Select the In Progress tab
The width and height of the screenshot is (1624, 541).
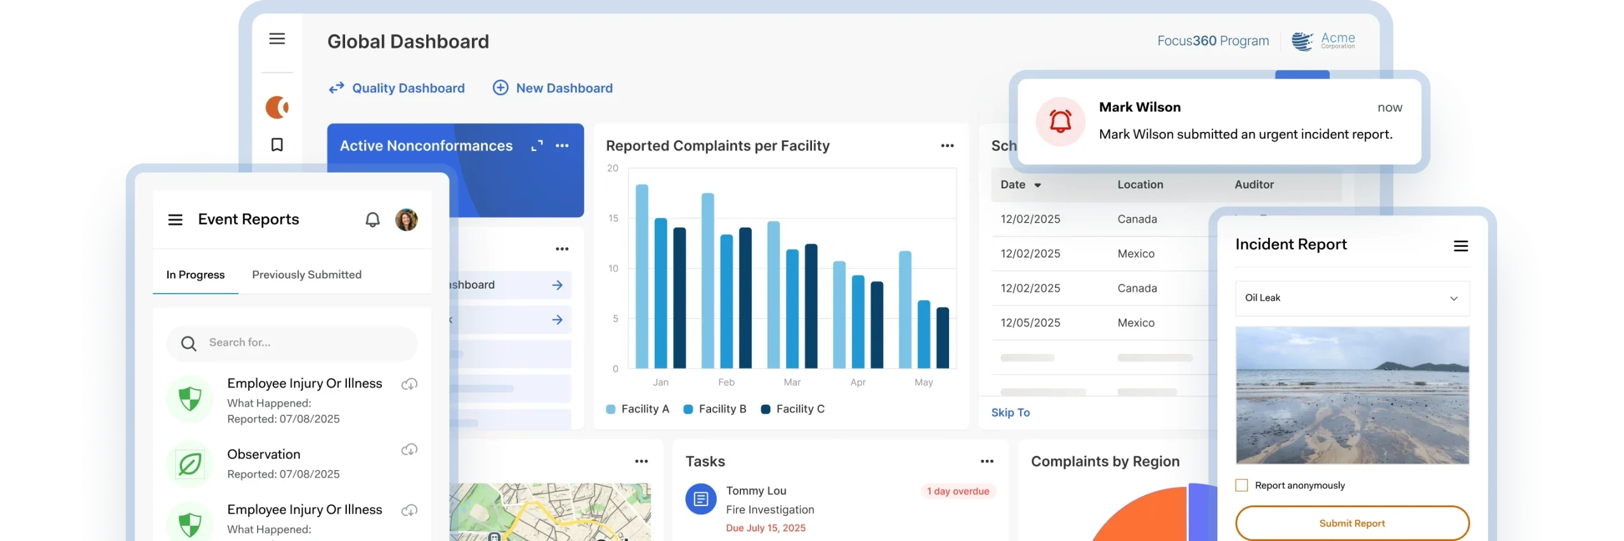[x=195, y=275]
